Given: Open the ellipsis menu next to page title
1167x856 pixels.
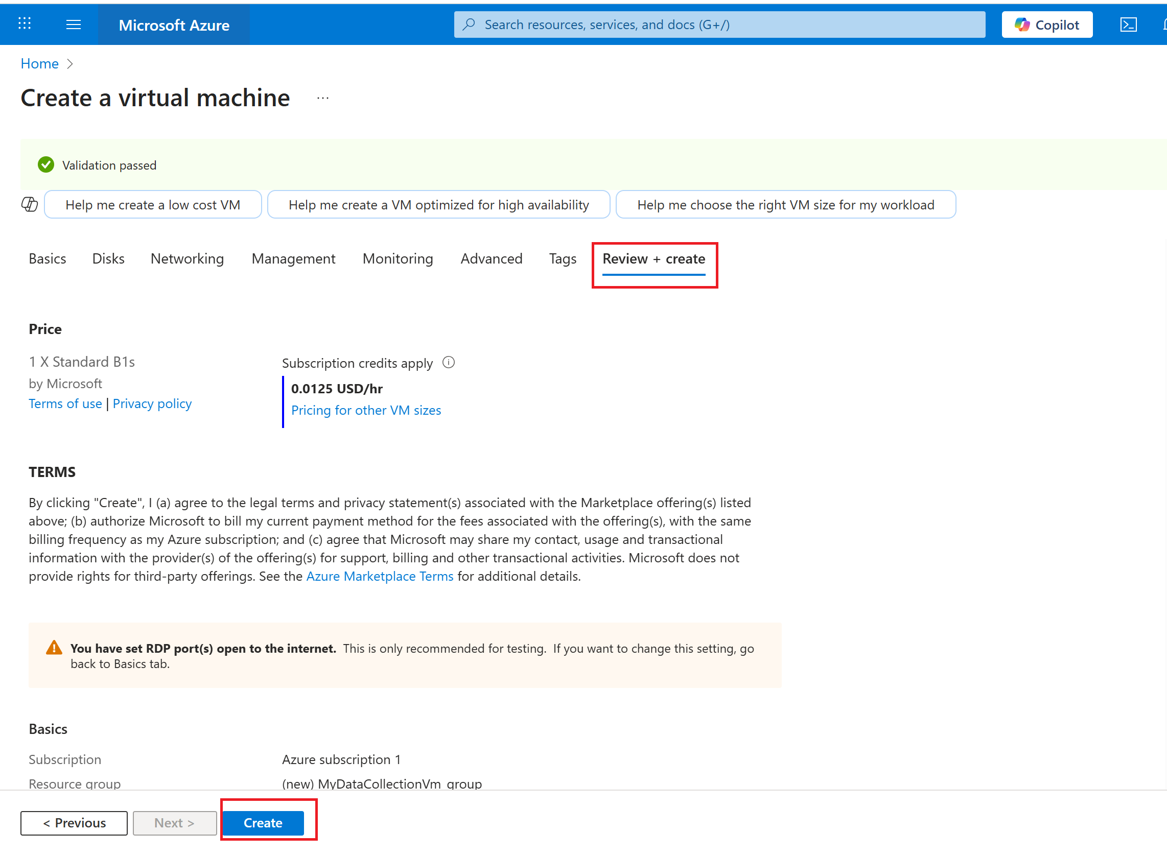Looking at the screenshot, I should pos(322,99).
